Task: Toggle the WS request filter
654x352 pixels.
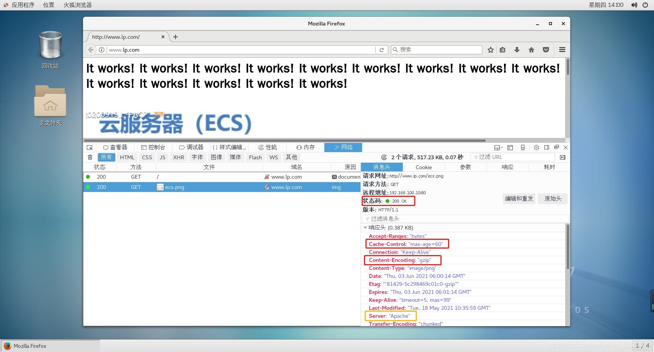Action: click(x=274, y=157)
